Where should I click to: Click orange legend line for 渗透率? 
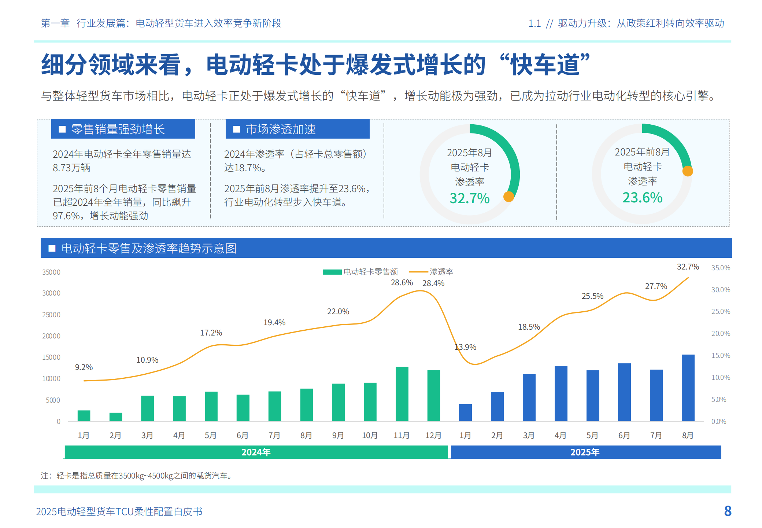point(418,272)
